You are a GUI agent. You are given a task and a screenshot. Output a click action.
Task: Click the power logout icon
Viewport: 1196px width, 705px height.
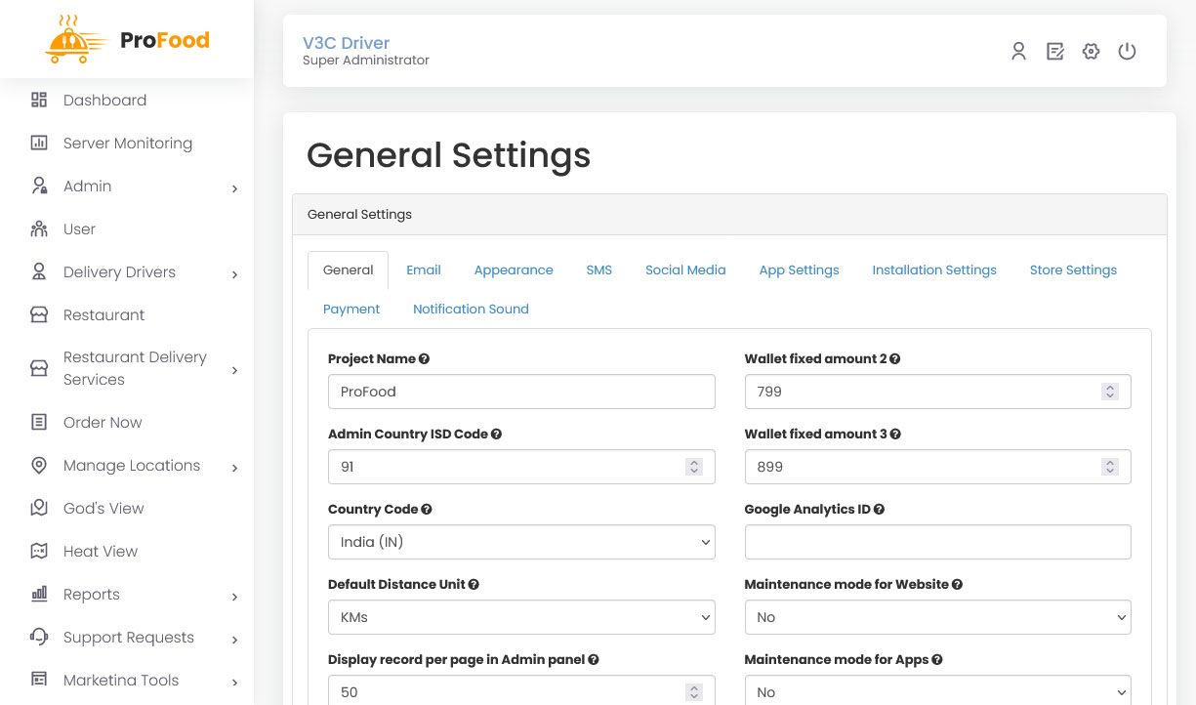(1127, 52)
